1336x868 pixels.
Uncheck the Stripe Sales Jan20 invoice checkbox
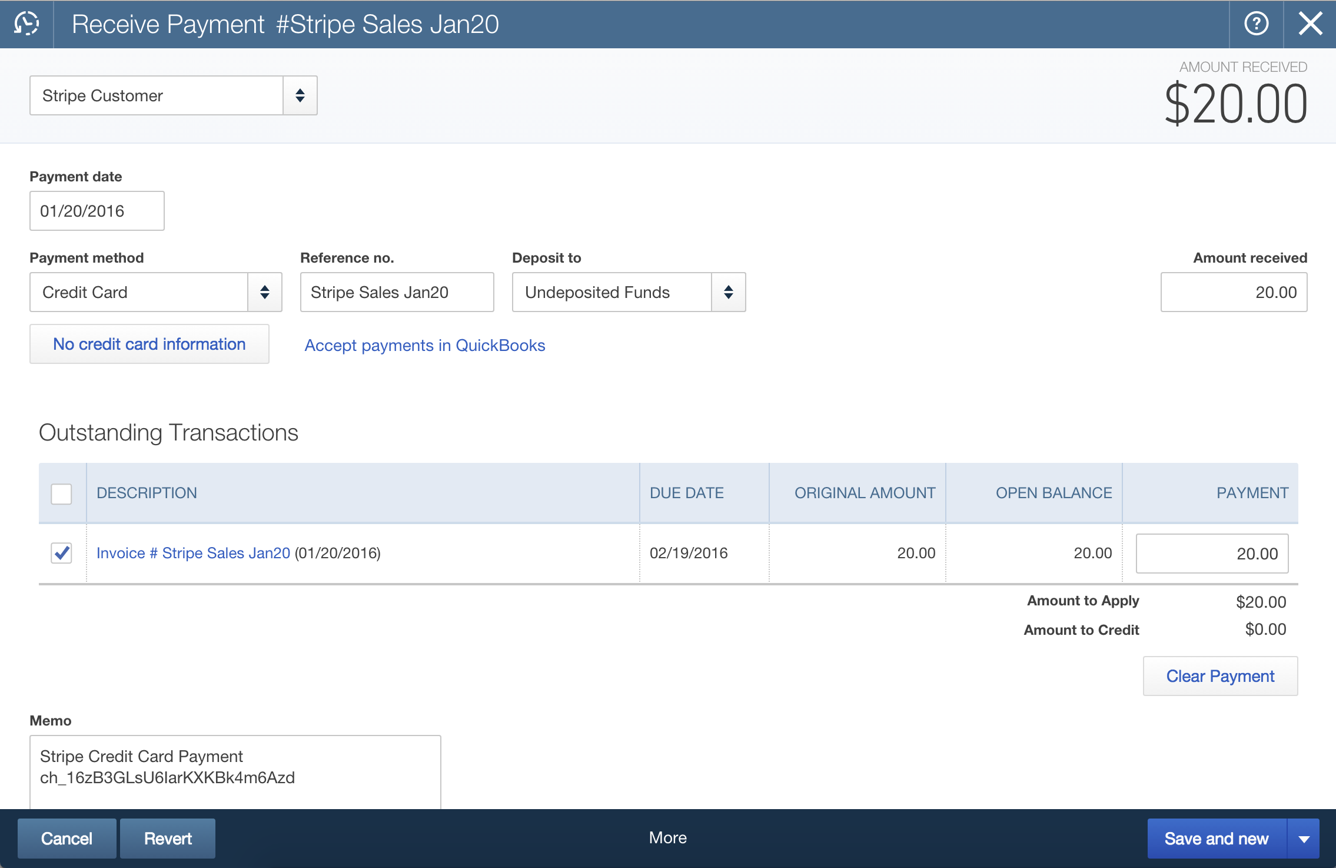(61, 553)
